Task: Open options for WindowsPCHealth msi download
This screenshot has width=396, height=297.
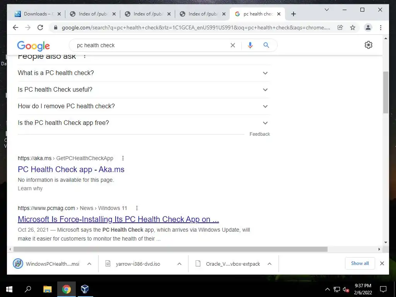Action: (89, 264)
